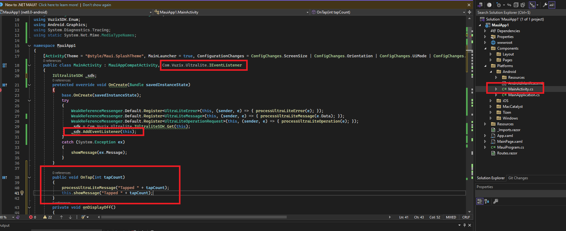Open code cleanup profile dropdown arrow

point(88,217)
